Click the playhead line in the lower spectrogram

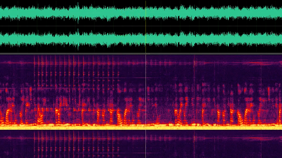[146, 144]
